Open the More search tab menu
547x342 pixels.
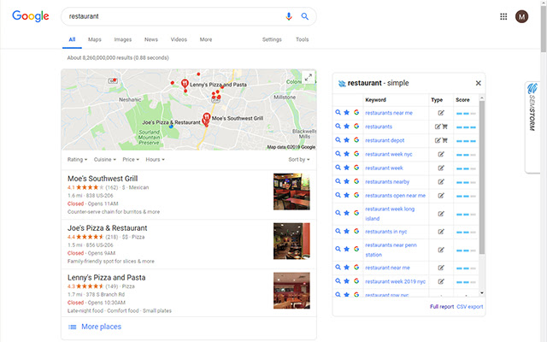click(206, 39)
